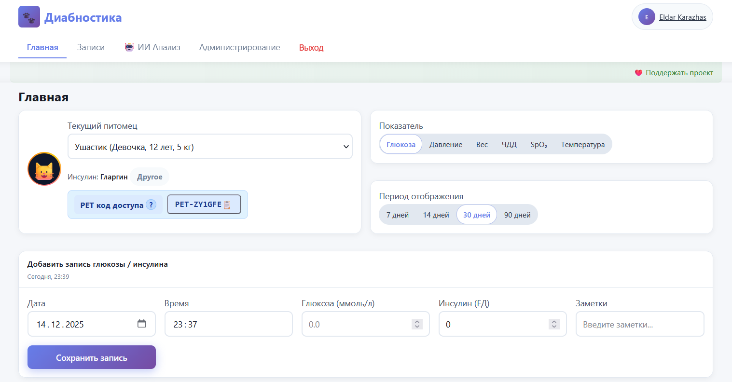Switch the display period to 7 дней
The width and height of the screenshot is (732, 382).
pyautogui.click(x=397, y=215)
